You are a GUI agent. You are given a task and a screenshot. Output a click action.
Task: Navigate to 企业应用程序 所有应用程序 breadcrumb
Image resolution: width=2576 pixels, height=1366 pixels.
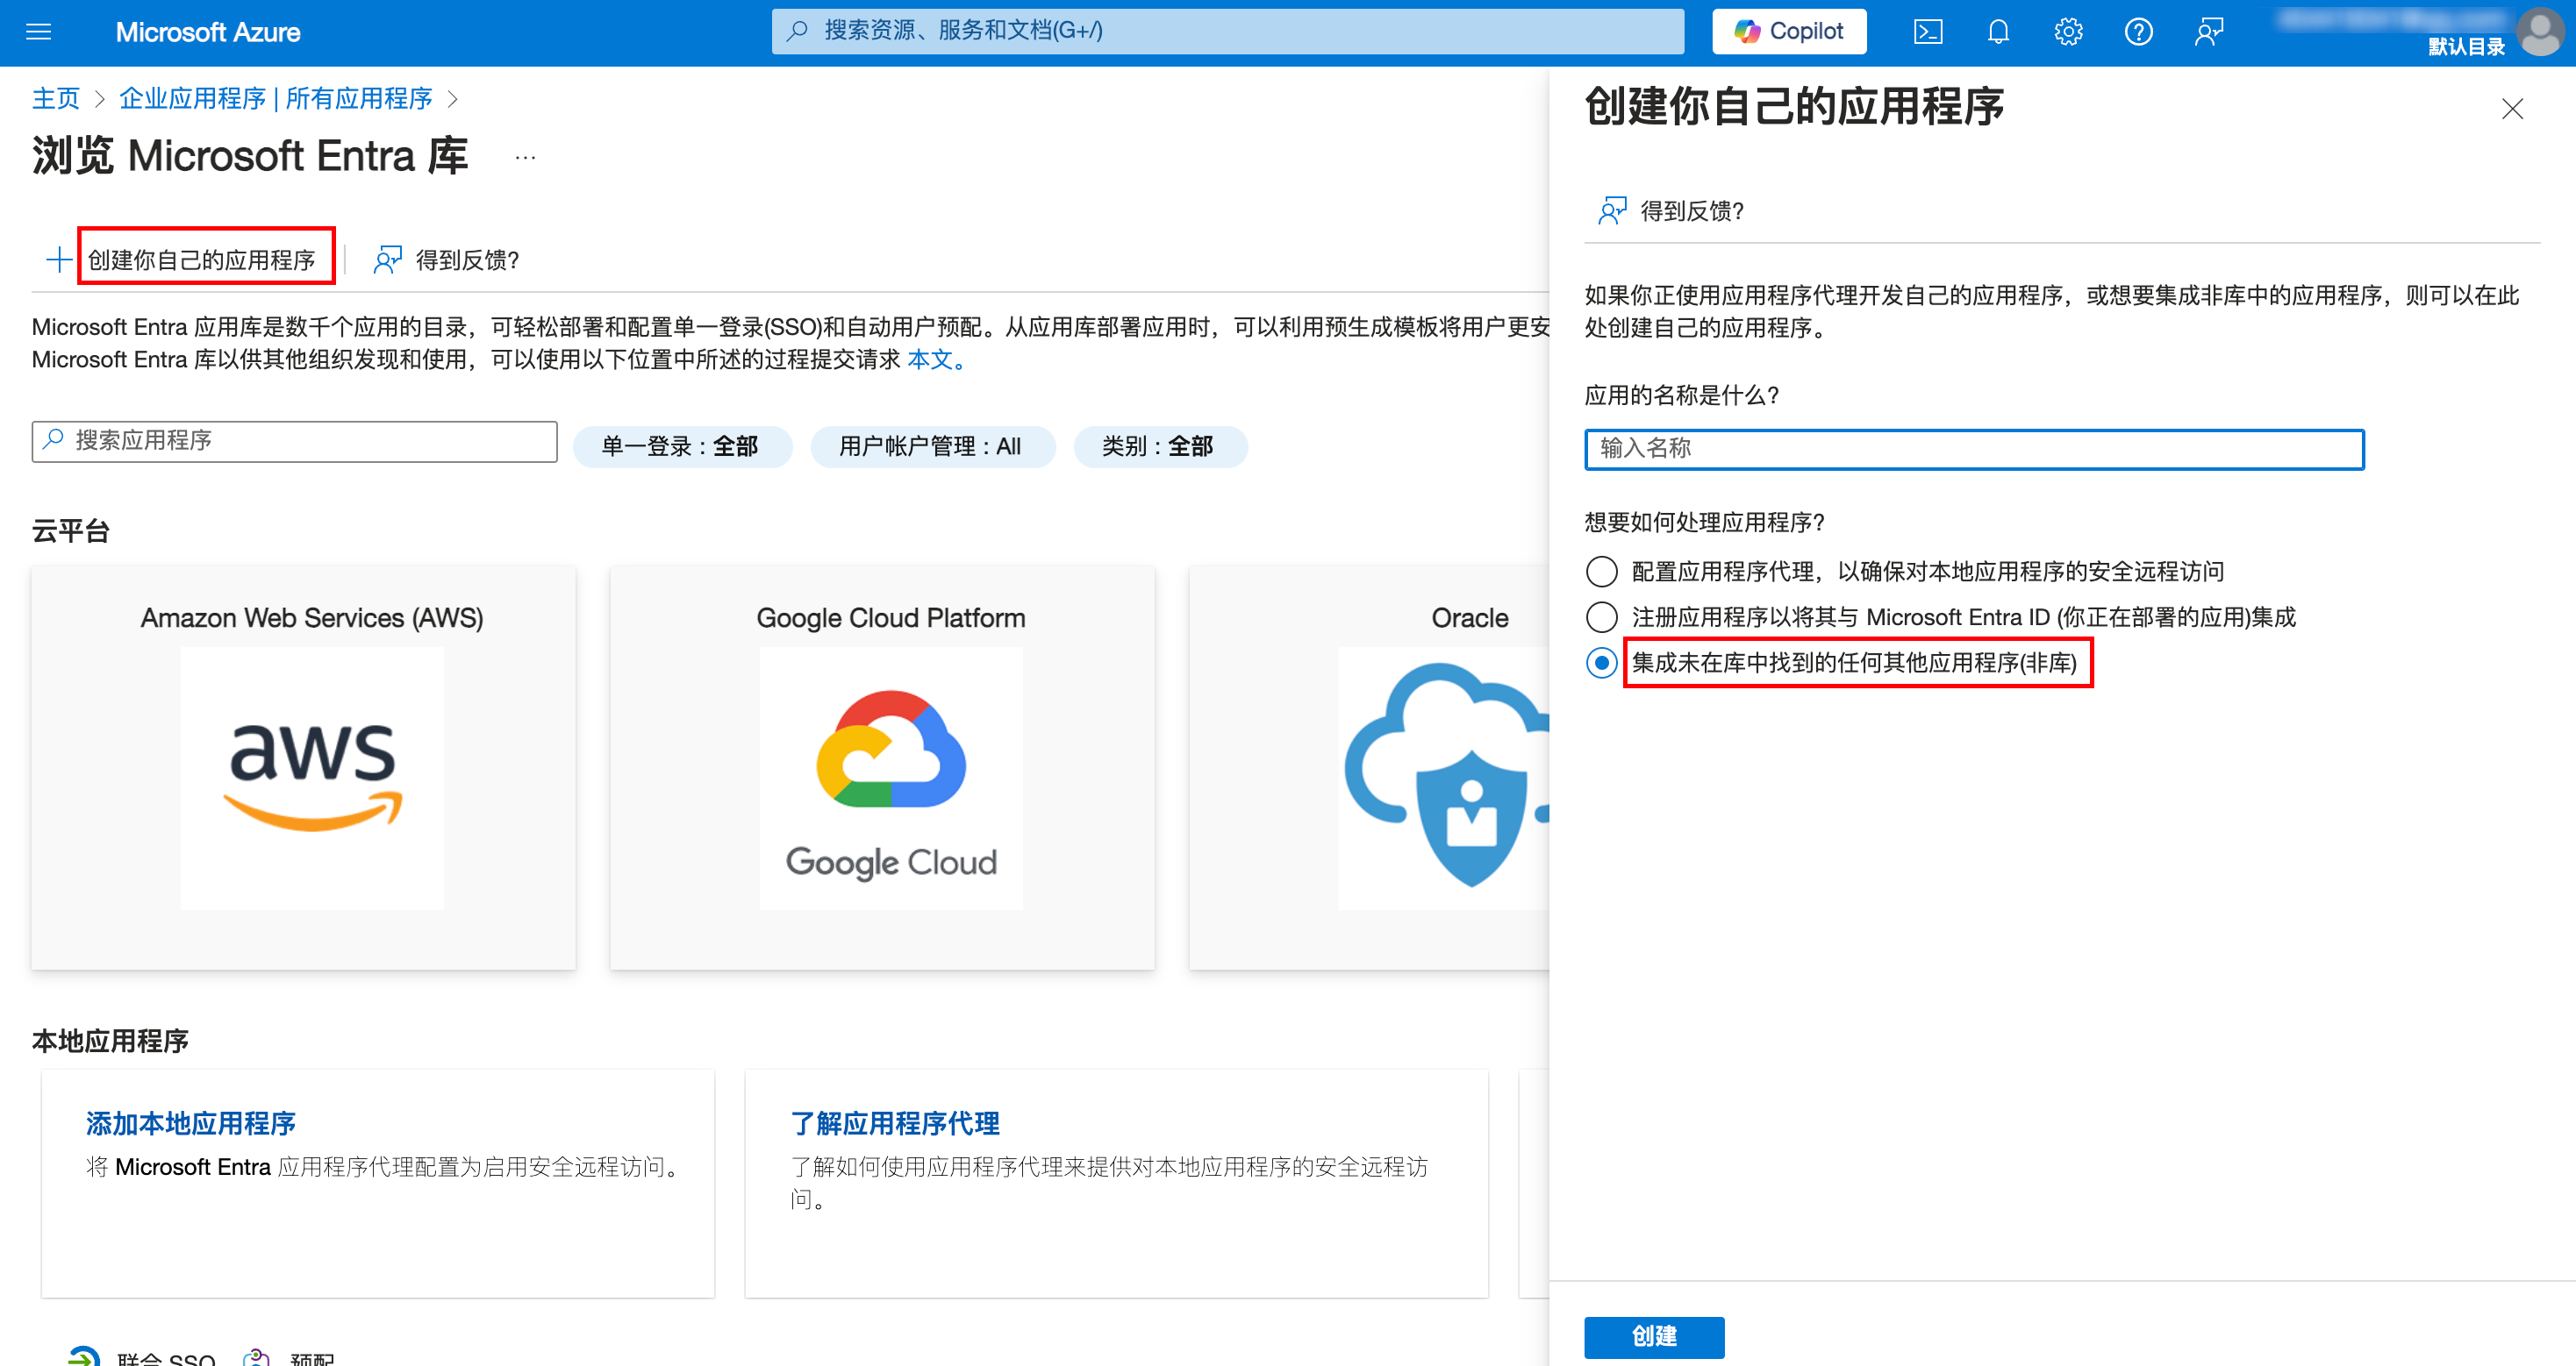click(x=275, y=99)
